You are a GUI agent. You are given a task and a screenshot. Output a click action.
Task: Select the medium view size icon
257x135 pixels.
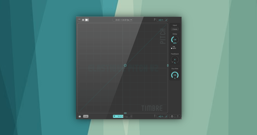(83, 20)
